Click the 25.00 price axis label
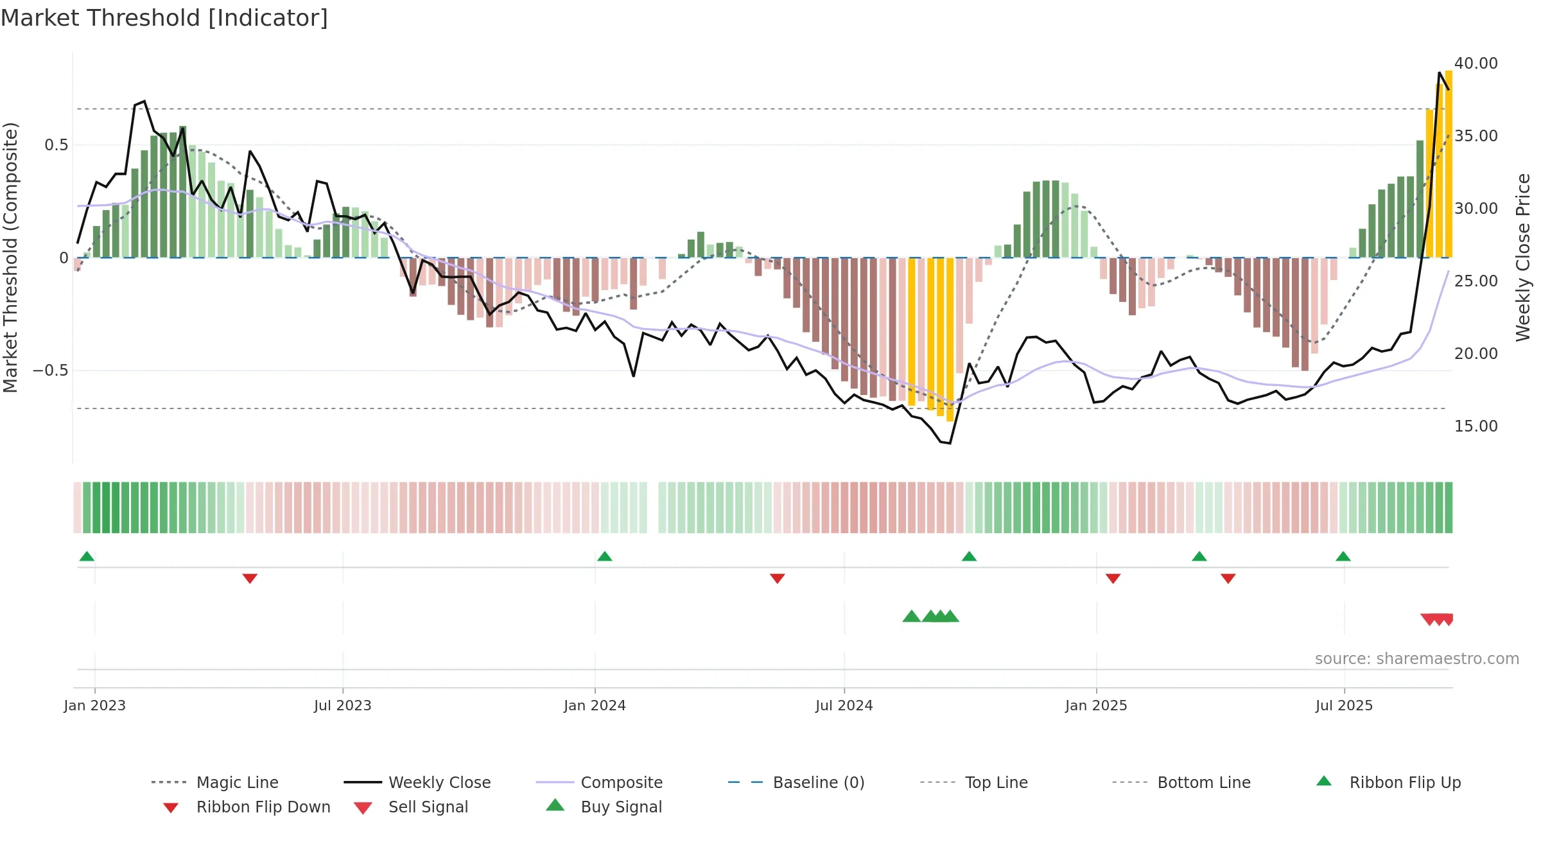 (x=1476, y=281)
